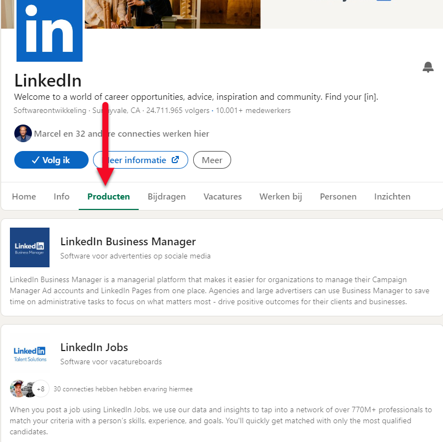Click the 10.001+ medewerkers link

[x=253, y=110]
